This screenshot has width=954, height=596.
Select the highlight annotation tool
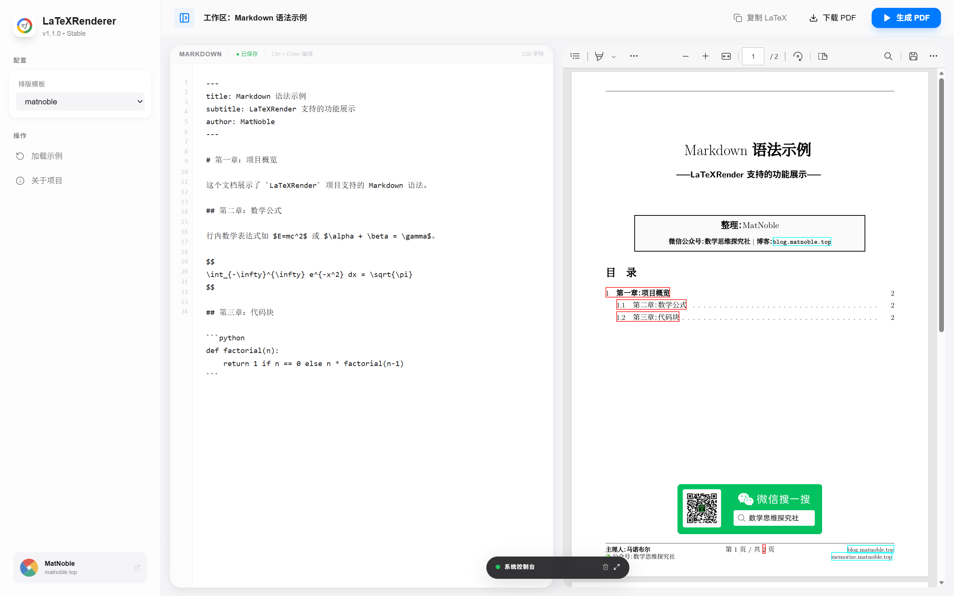pyautogui.click(x=598, y=56)
